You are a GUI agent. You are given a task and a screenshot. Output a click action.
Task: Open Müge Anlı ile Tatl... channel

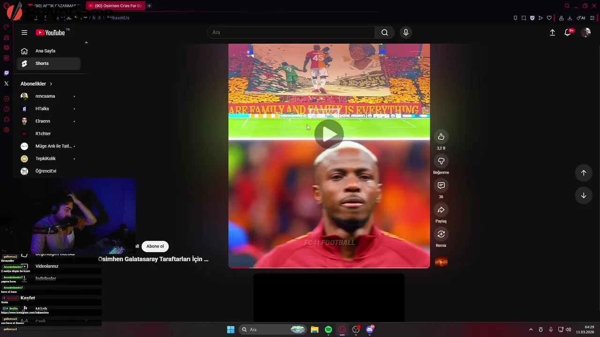[x=49, y=146]
